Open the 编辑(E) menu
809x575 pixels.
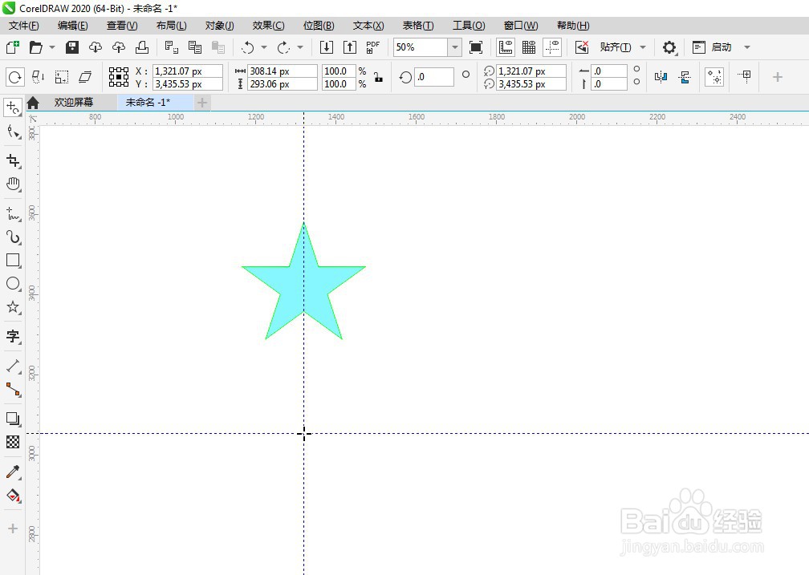73,26
